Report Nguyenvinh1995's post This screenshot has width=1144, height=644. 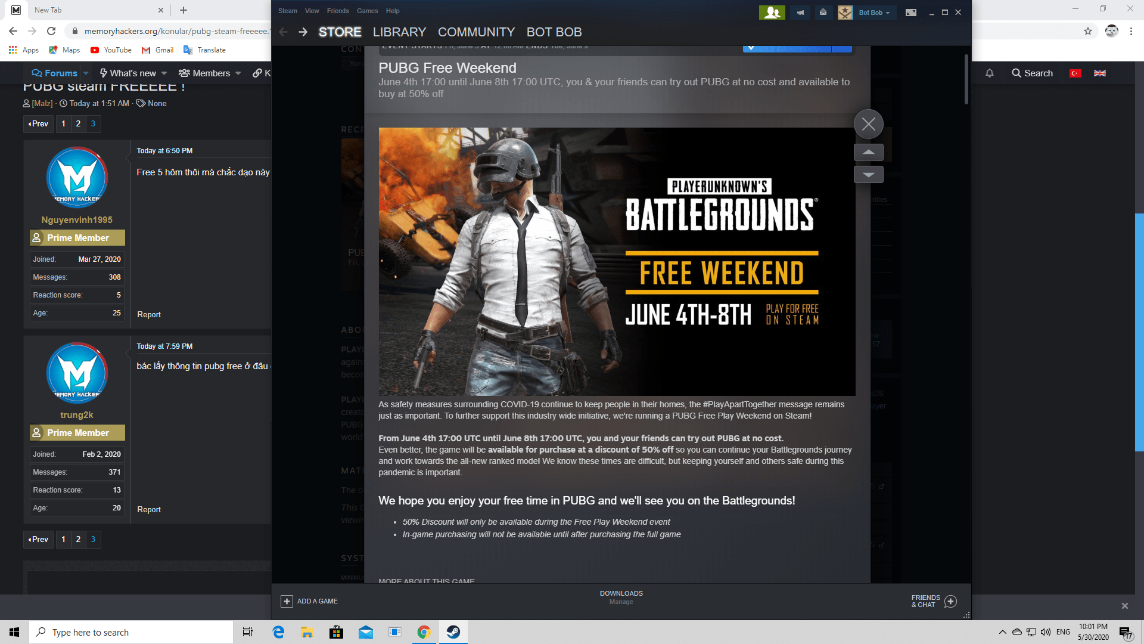click(x=149, y=314)
